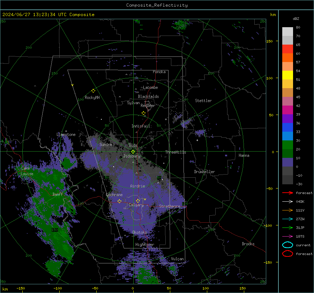Click the 150 tick on right km axis
Screen dimensions: 314x293
[270, 41]
